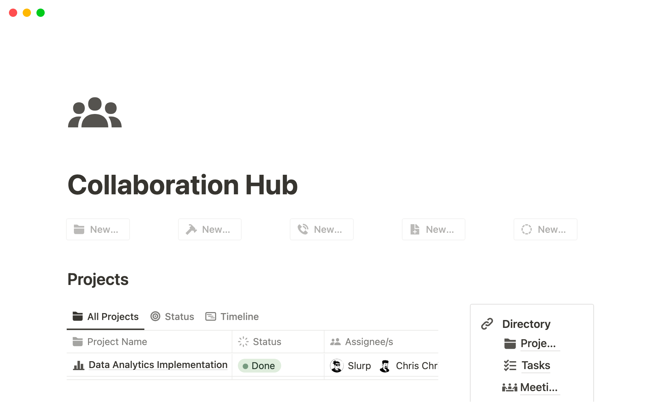Click the Status column spinner icon

click(x=243, y=341)
